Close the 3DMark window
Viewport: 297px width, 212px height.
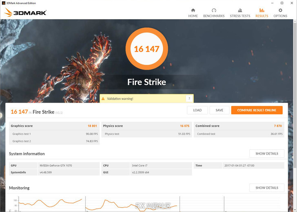tap(292, 3)
